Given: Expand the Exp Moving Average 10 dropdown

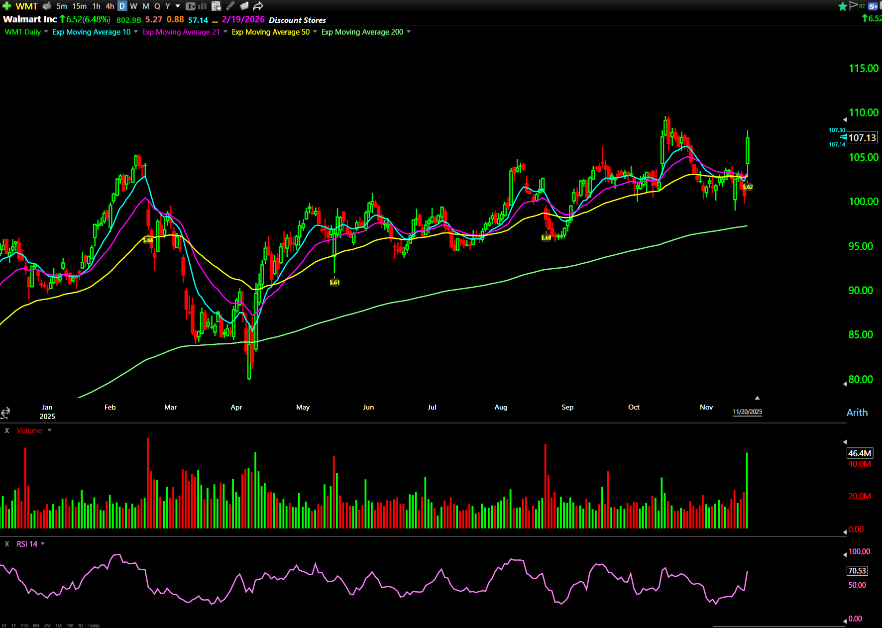Looking at the screenshot, I should coord(136,32).
